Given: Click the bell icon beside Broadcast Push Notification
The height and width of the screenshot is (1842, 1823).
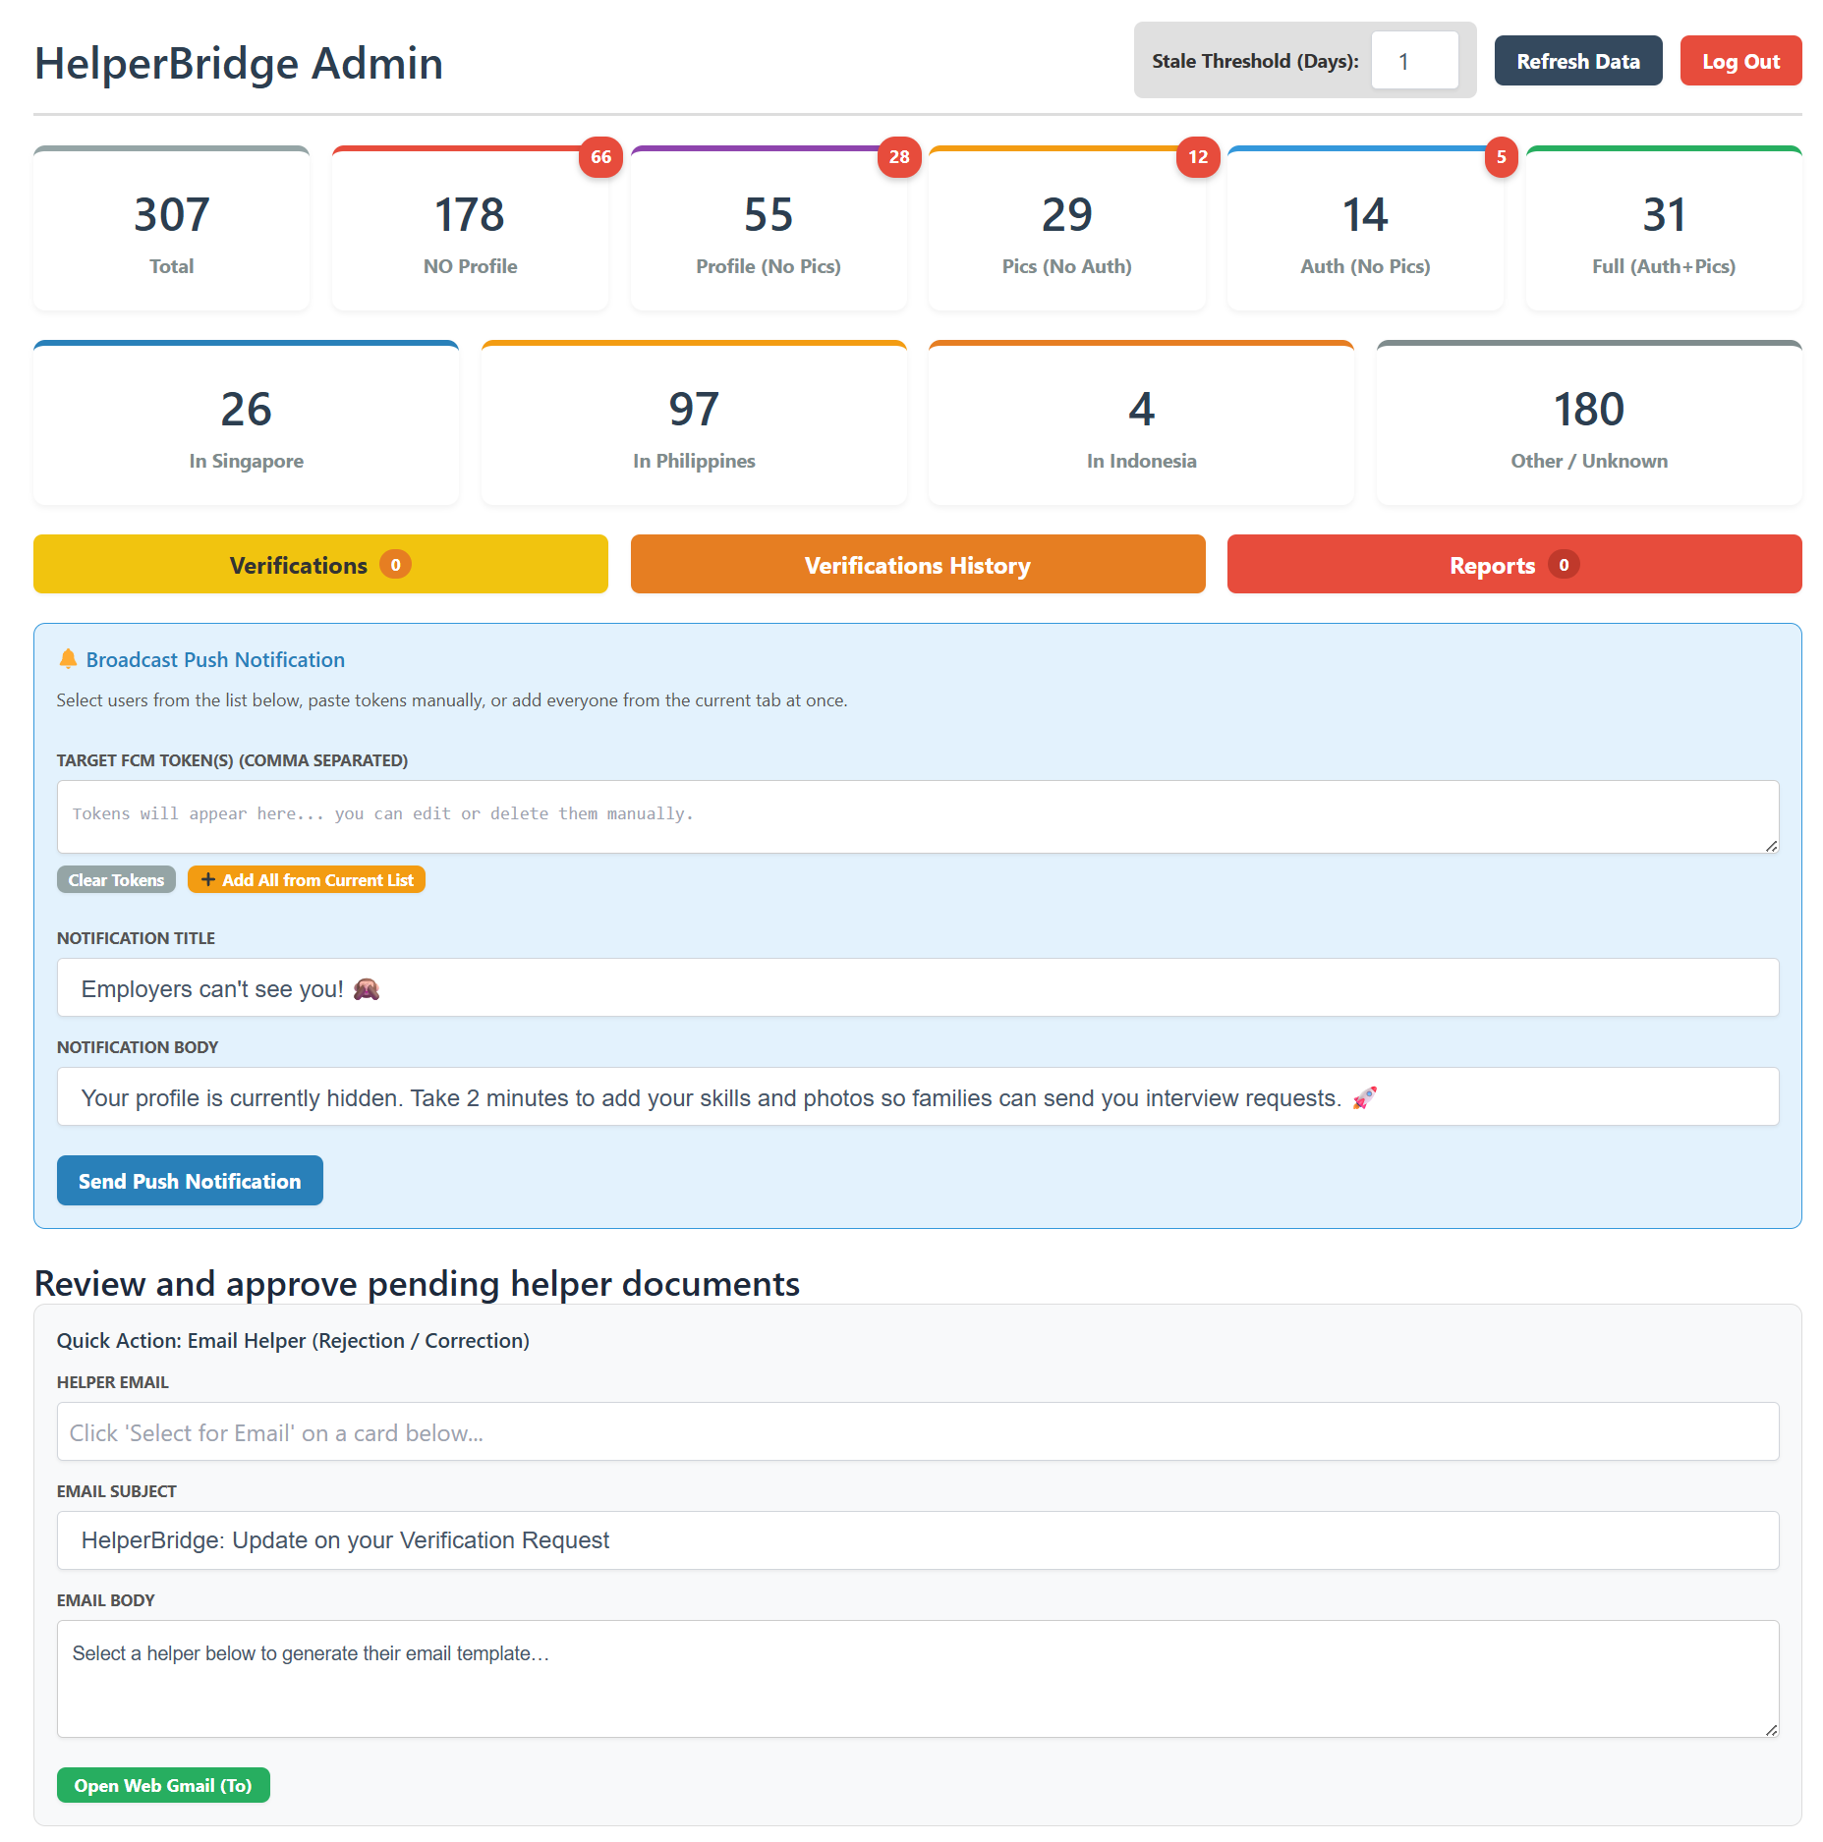Looking at the screenshot, I should pos(68,659).
